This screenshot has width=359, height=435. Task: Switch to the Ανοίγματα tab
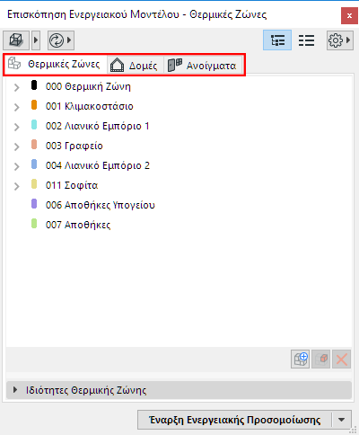coord(203,65)
